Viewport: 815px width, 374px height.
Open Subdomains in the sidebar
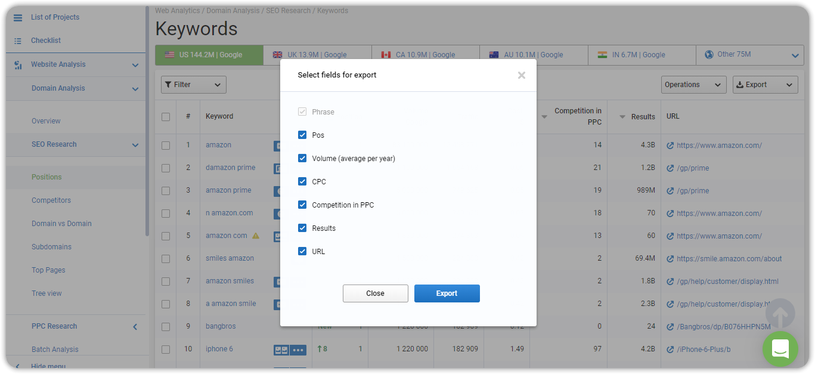[x=51, y=247]
